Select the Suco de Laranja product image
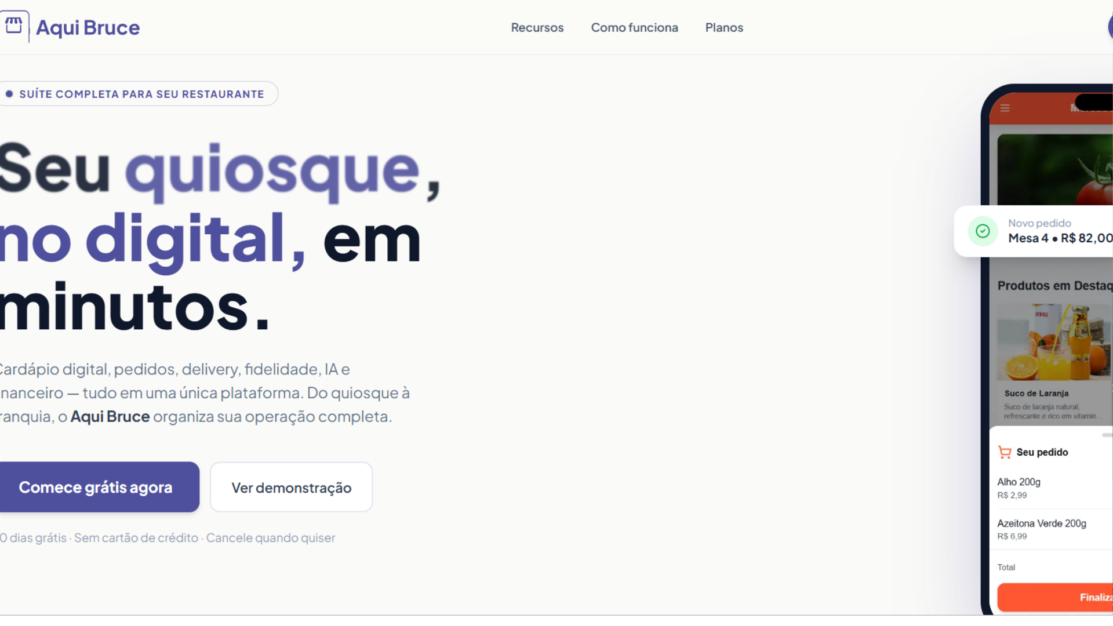The height and width of the screenshot is (626, 1113). tap(1054, 342)
